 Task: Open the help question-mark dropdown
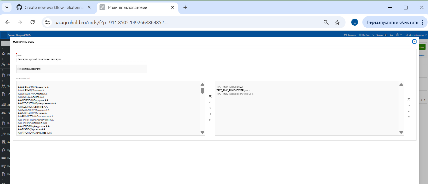(x=399, y=35)
